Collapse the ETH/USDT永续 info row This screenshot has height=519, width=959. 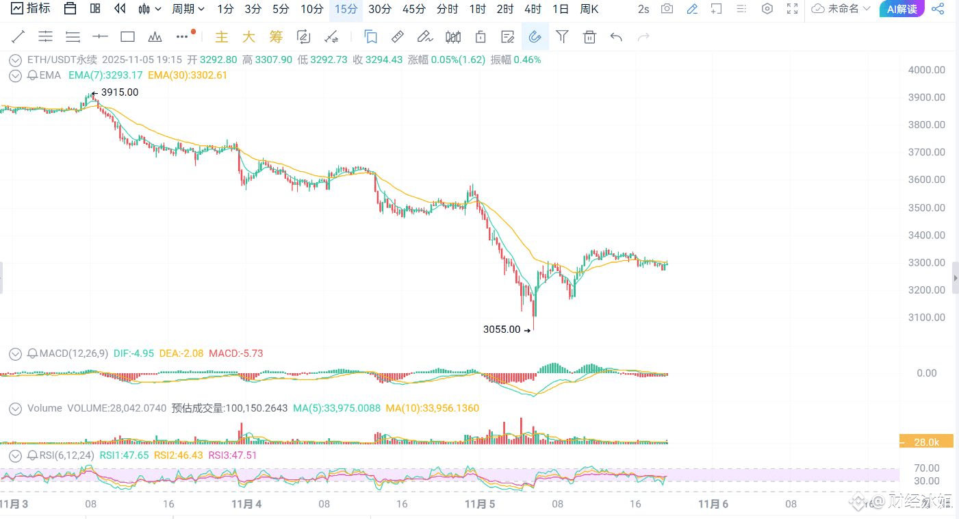[x=15, y=60]
